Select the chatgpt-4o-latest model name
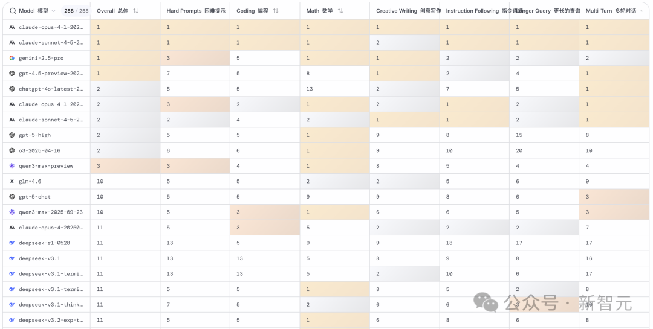Viewport: 653px width, 329px height. [x=51, y=89]
